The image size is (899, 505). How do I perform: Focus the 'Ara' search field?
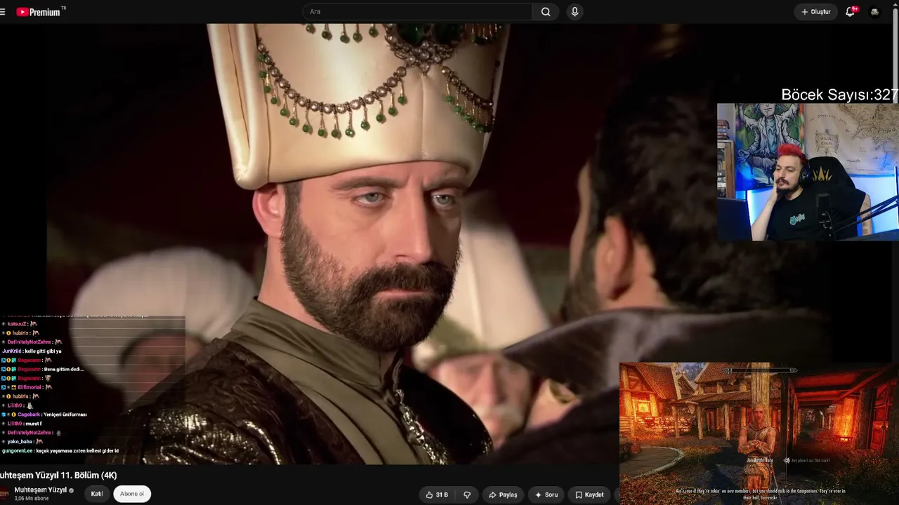[x=417, y=12]
